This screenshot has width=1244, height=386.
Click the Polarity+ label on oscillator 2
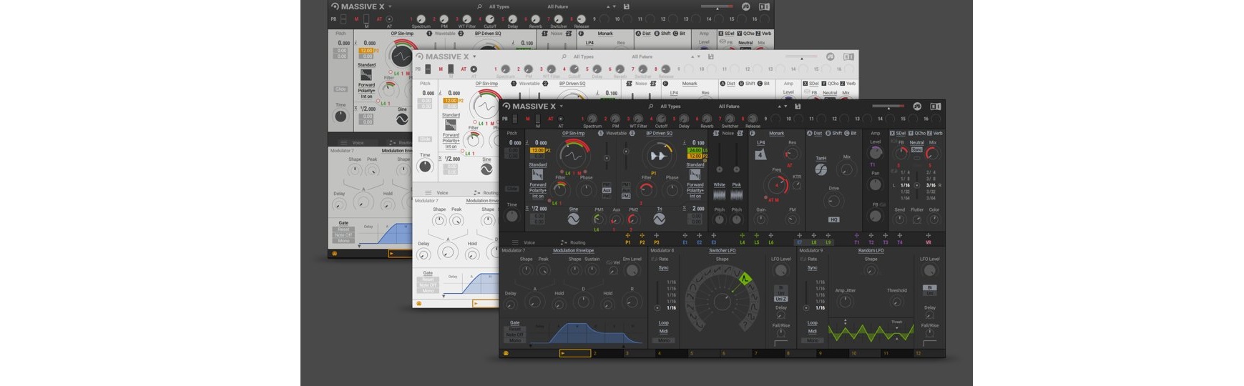695,190
